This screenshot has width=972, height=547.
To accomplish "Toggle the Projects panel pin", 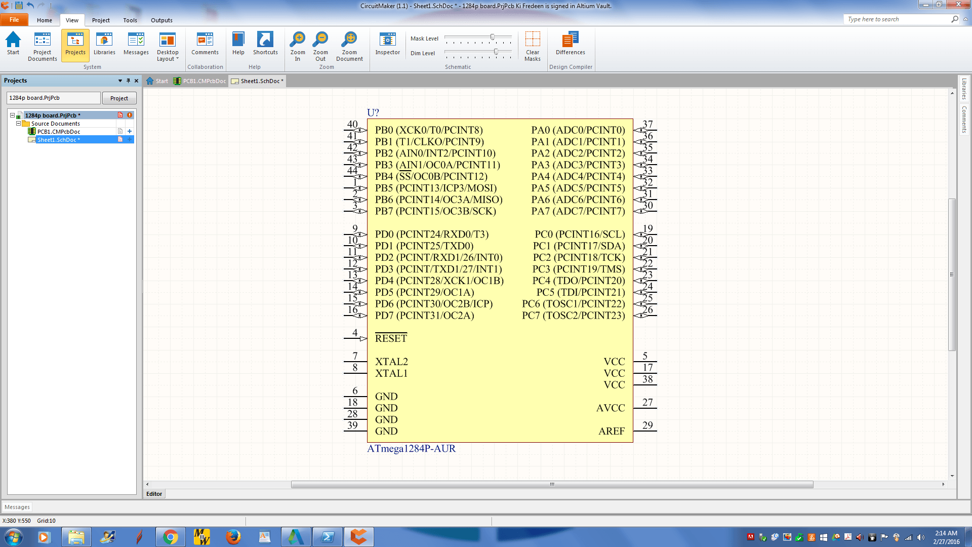I will tap(128, 81).
